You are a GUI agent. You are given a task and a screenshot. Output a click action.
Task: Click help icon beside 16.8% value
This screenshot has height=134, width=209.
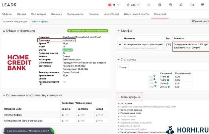(x=168, y=80)
